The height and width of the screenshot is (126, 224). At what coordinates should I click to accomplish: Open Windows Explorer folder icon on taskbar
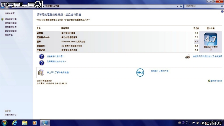24,123
